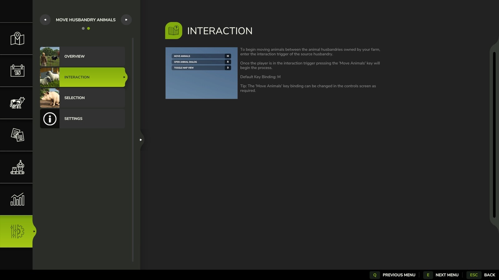Viewport: 499px width, 280px height.
Task: Open the animals cow icon page
Action: point(17,103)
